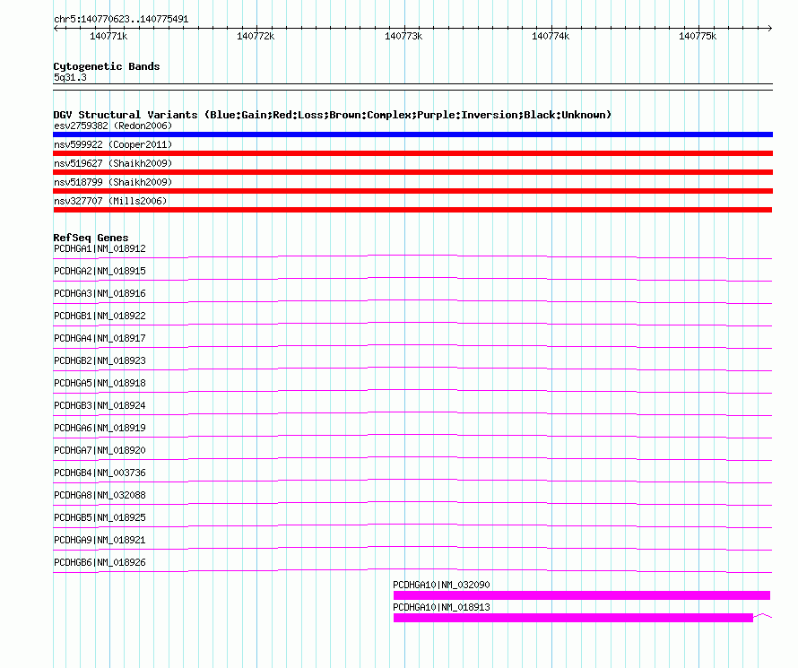798x668 pixels.
Task: Click gene label PCDHGA1|NM_018912
Action: [x=100, y=248]
